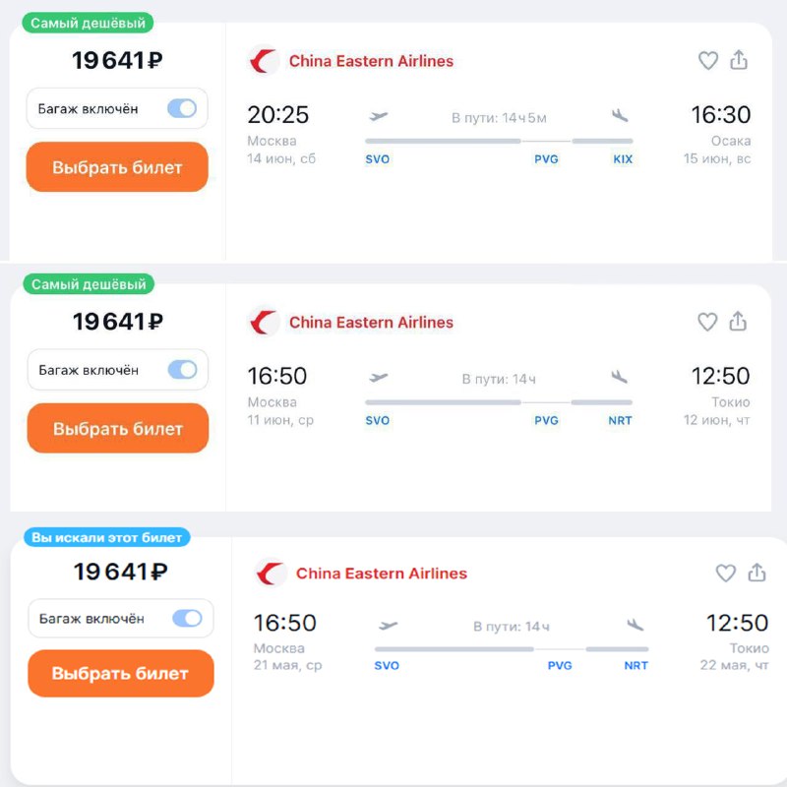
Task: Click SVO departure code on Osaka flight
Action: tap(378, 159)
